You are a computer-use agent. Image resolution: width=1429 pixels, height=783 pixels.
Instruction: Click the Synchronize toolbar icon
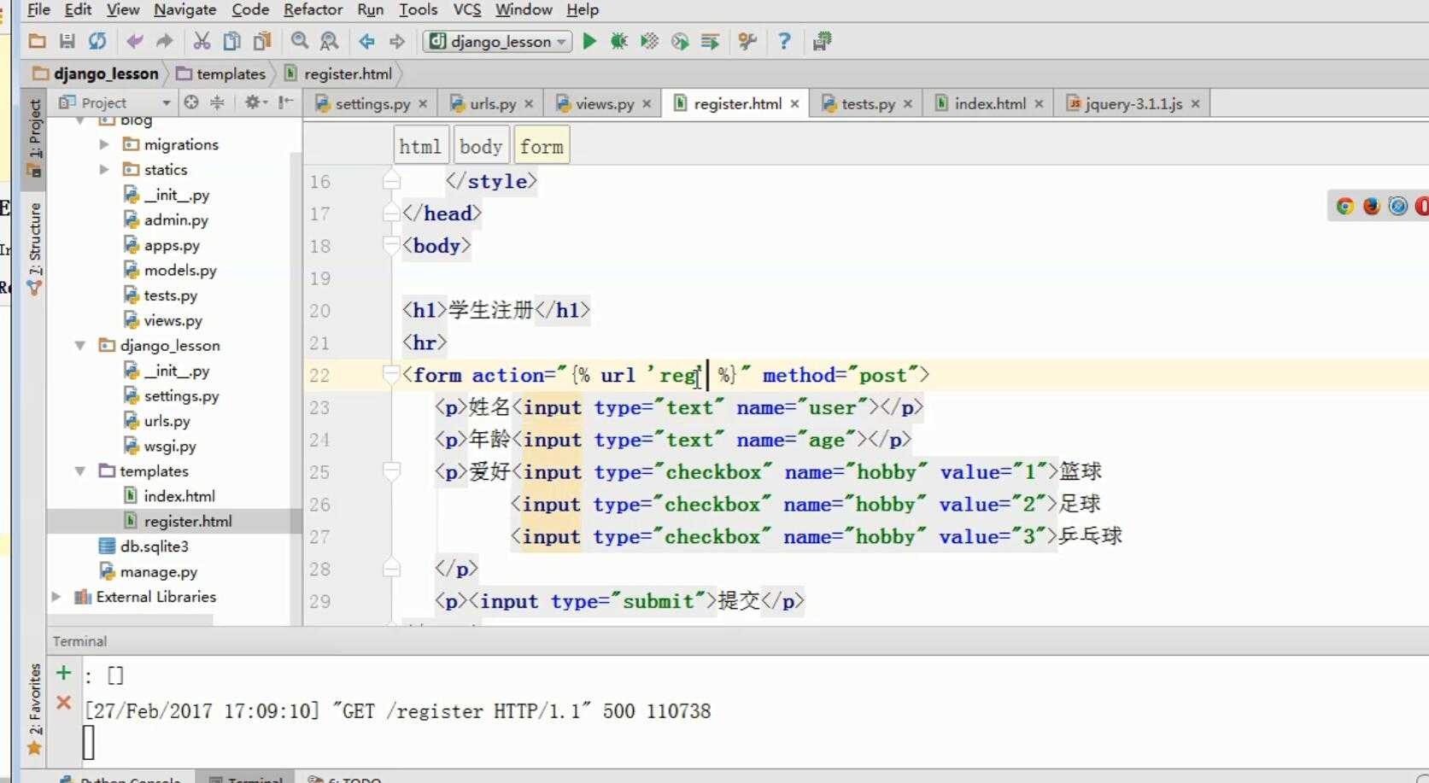point(97,41)
